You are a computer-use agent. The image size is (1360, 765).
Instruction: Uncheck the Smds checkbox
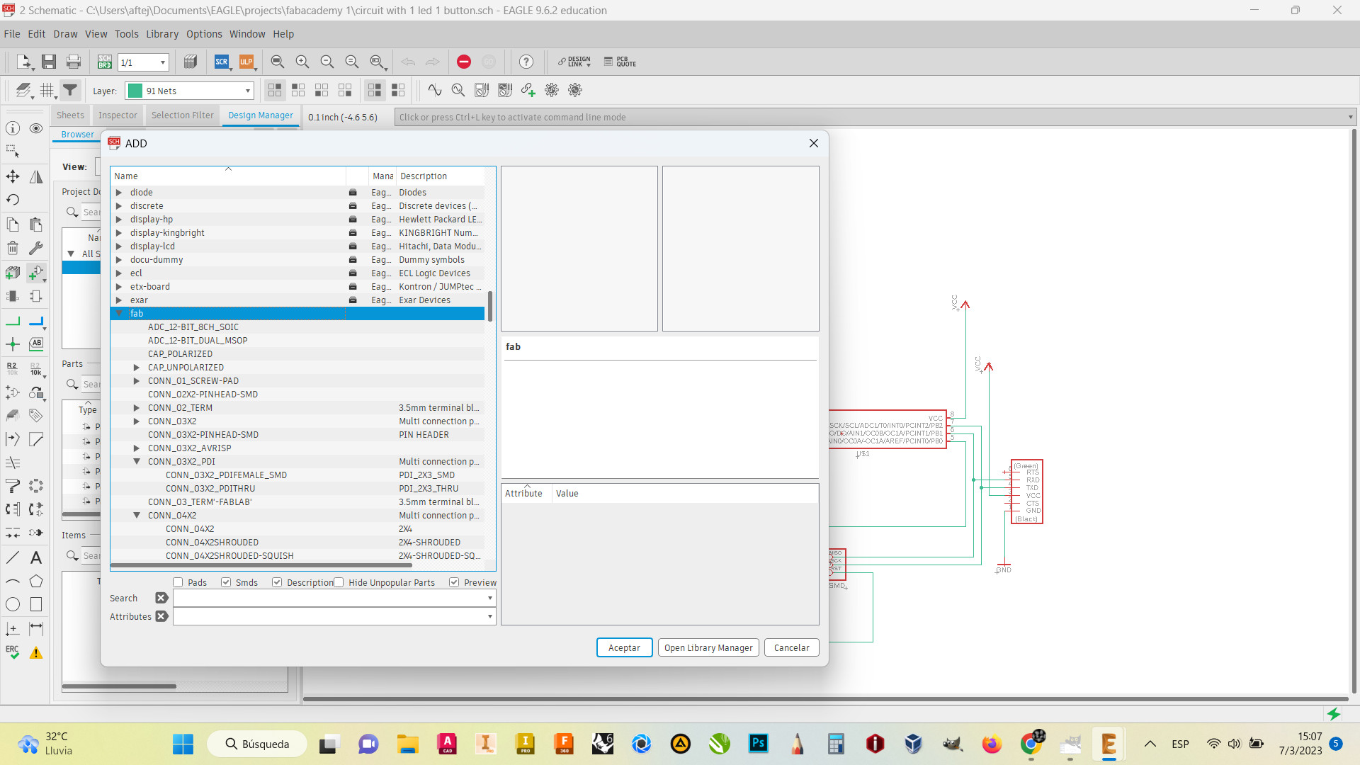pyautogui.click(x=226, y=582)
